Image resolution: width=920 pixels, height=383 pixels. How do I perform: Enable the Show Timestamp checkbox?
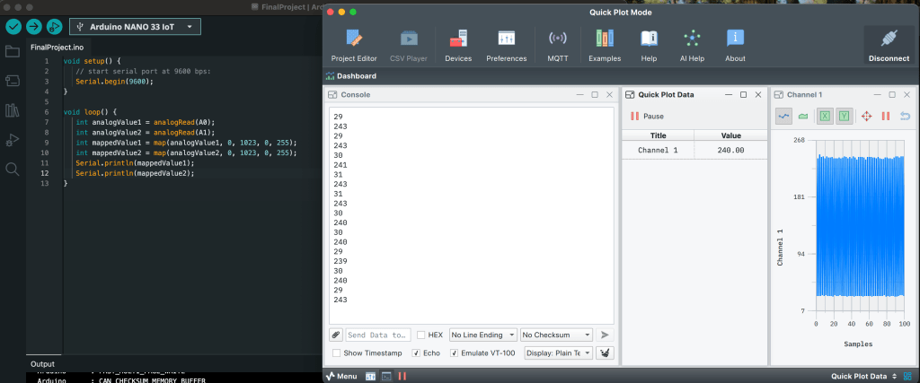336,353
